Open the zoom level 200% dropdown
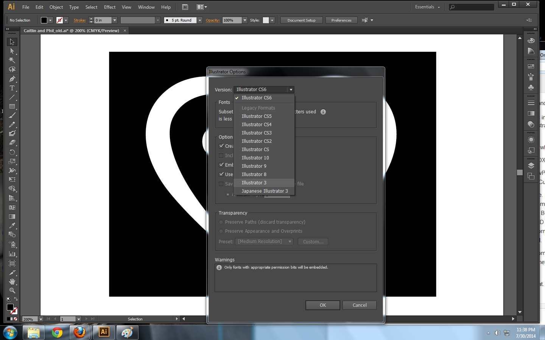545x340 pixels. (41, 319)
